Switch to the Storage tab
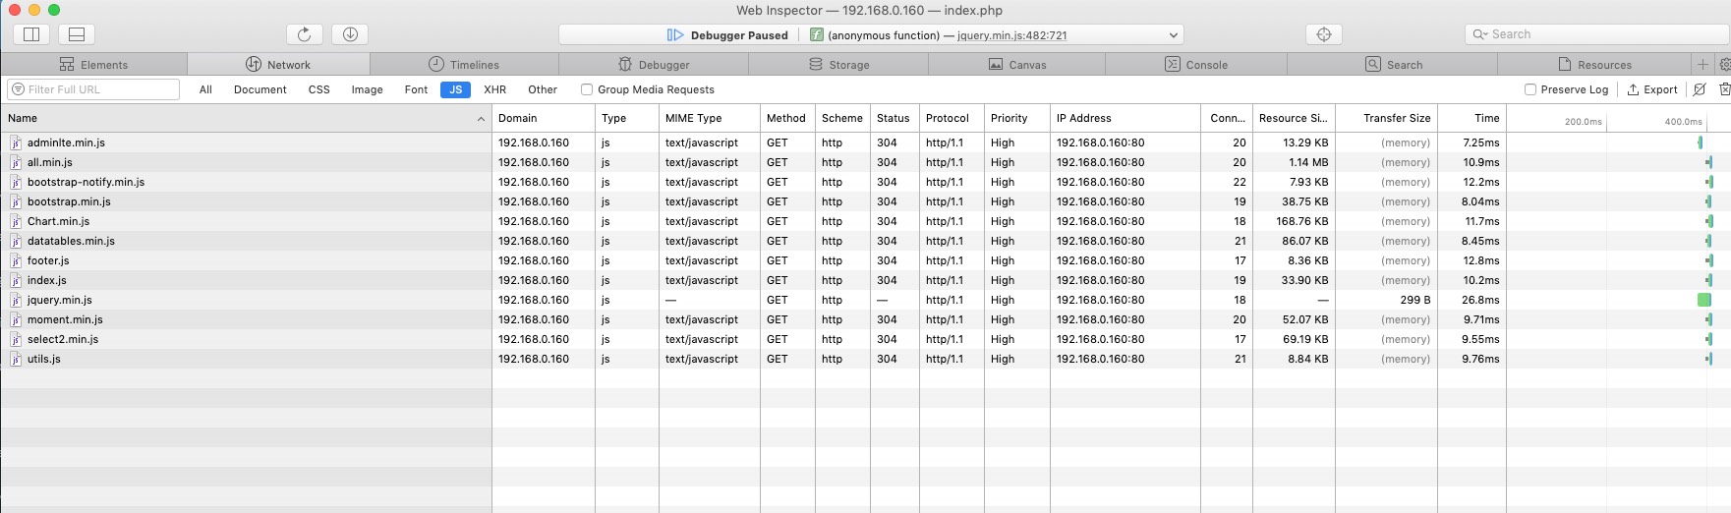The height and width of the screenshot is (513, 1731). (838, 64)
